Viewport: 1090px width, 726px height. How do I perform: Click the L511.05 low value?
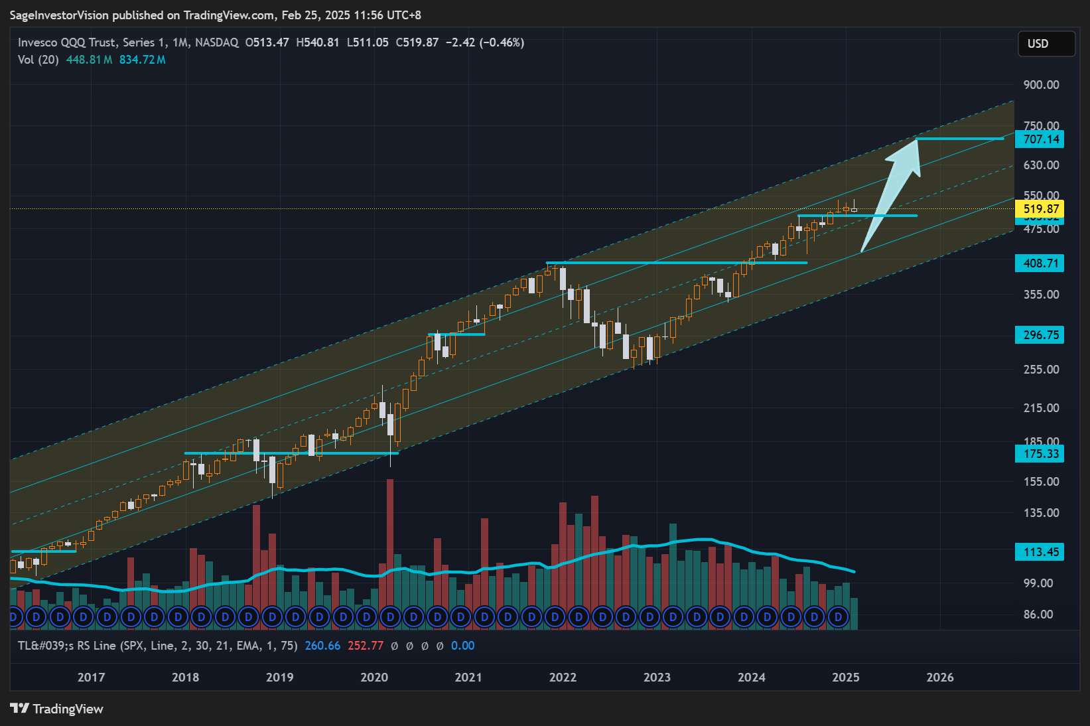pos(368,42)
